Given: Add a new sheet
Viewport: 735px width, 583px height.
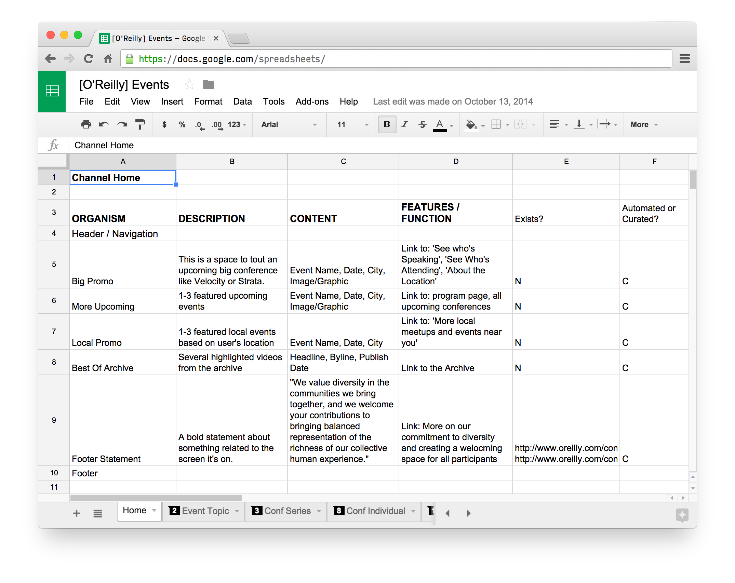Looking at the screenshot, I should click(x=77, y=513).
